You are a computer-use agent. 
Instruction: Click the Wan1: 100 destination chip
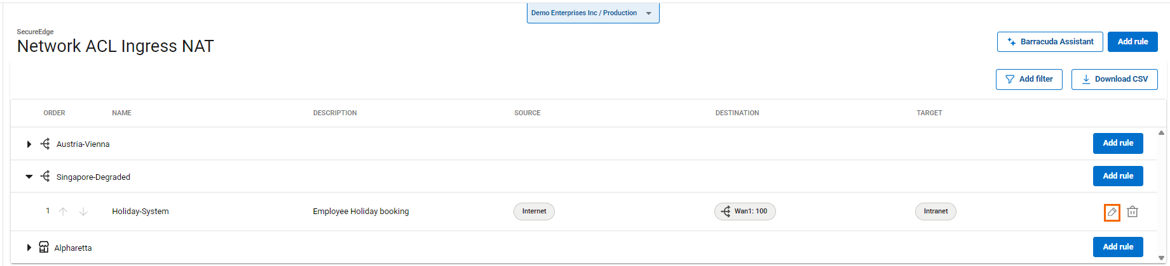744,212
